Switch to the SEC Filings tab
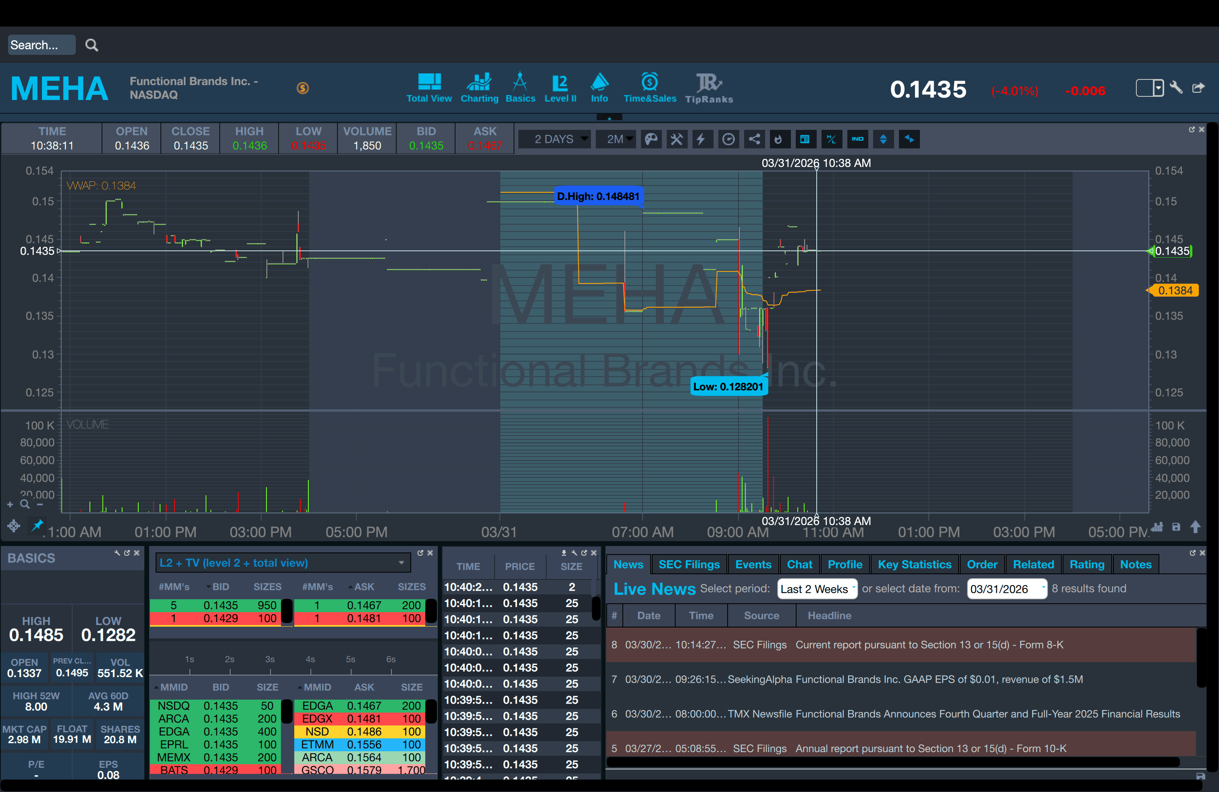The image size is (1219, 792). point(689,565)
